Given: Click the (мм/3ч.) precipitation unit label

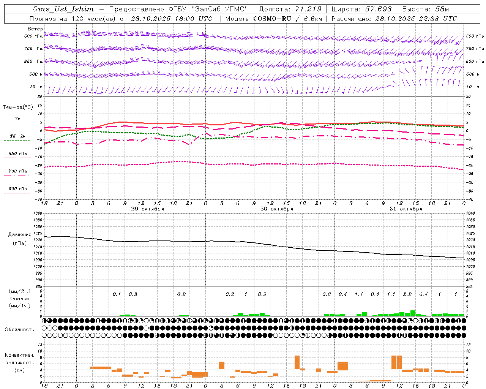Looking at the screenshot, I should pyautogui.click(x=20, y=291).
